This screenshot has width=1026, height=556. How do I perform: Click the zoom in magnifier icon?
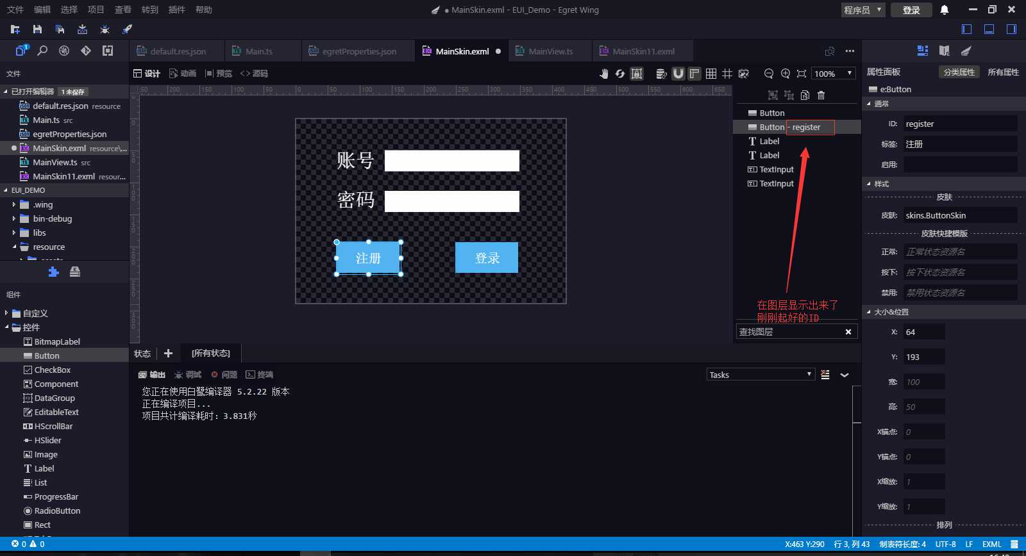[786, 74]
